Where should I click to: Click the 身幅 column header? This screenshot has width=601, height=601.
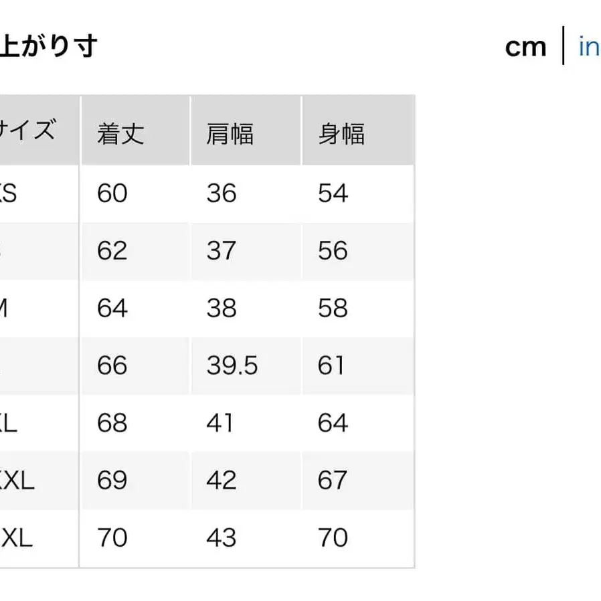click(x=343, y=133)
